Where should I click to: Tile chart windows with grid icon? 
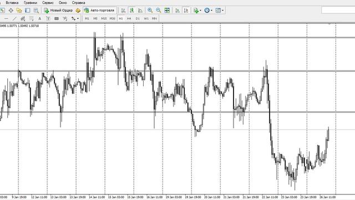(x=167, y=10)
